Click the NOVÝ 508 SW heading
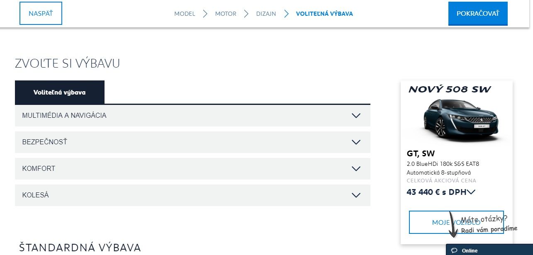The image size is (533, 255). tap(450, 89)
